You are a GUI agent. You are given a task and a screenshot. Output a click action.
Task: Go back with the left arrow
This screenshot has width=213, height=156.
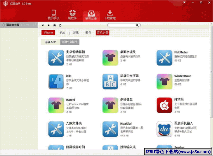(43, 25)
